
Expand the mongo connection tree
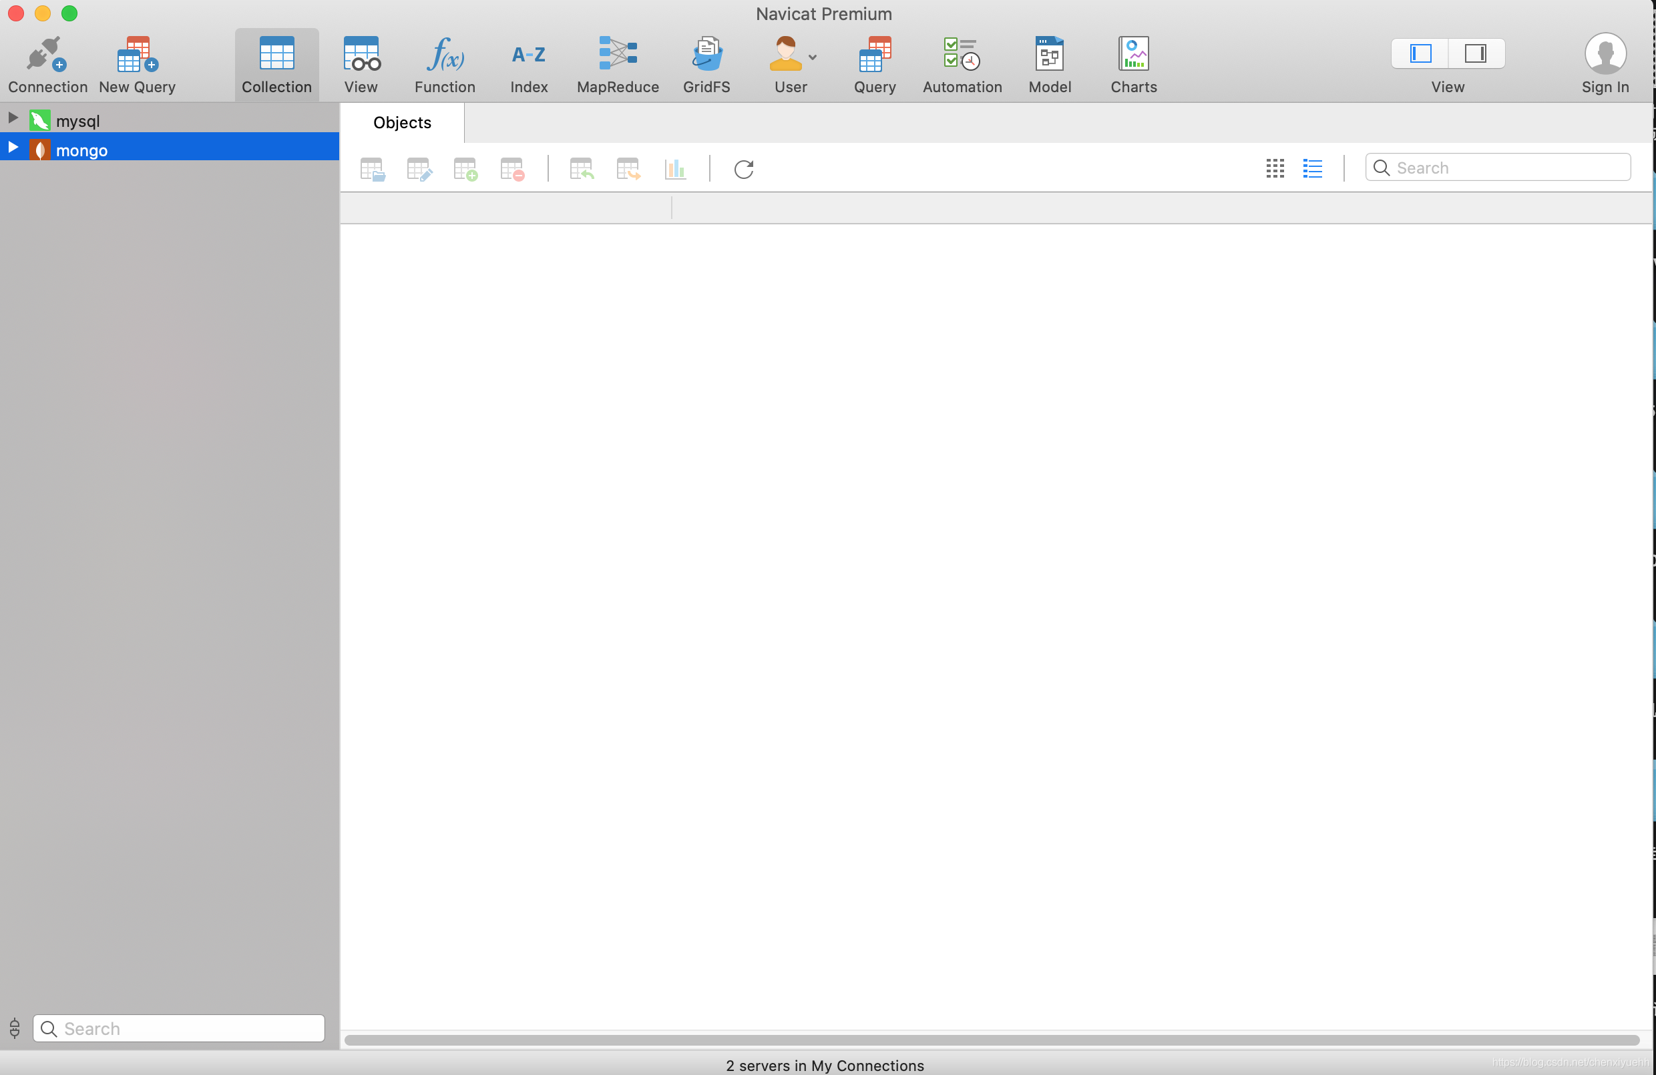13,147
